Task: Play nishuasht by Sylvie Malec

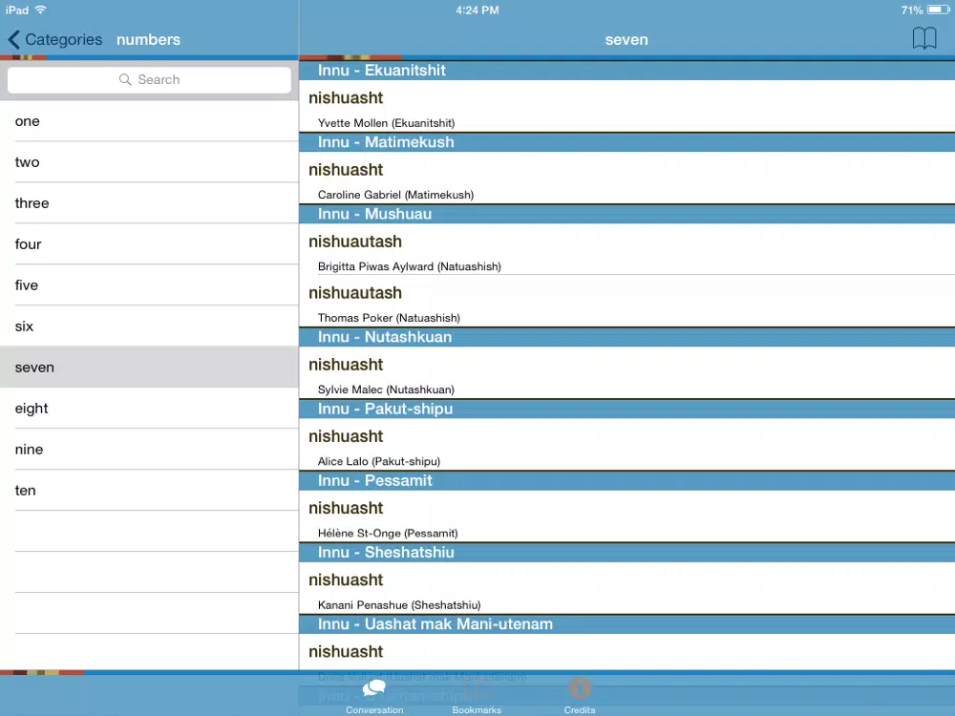Action: [x=626, y=372]
